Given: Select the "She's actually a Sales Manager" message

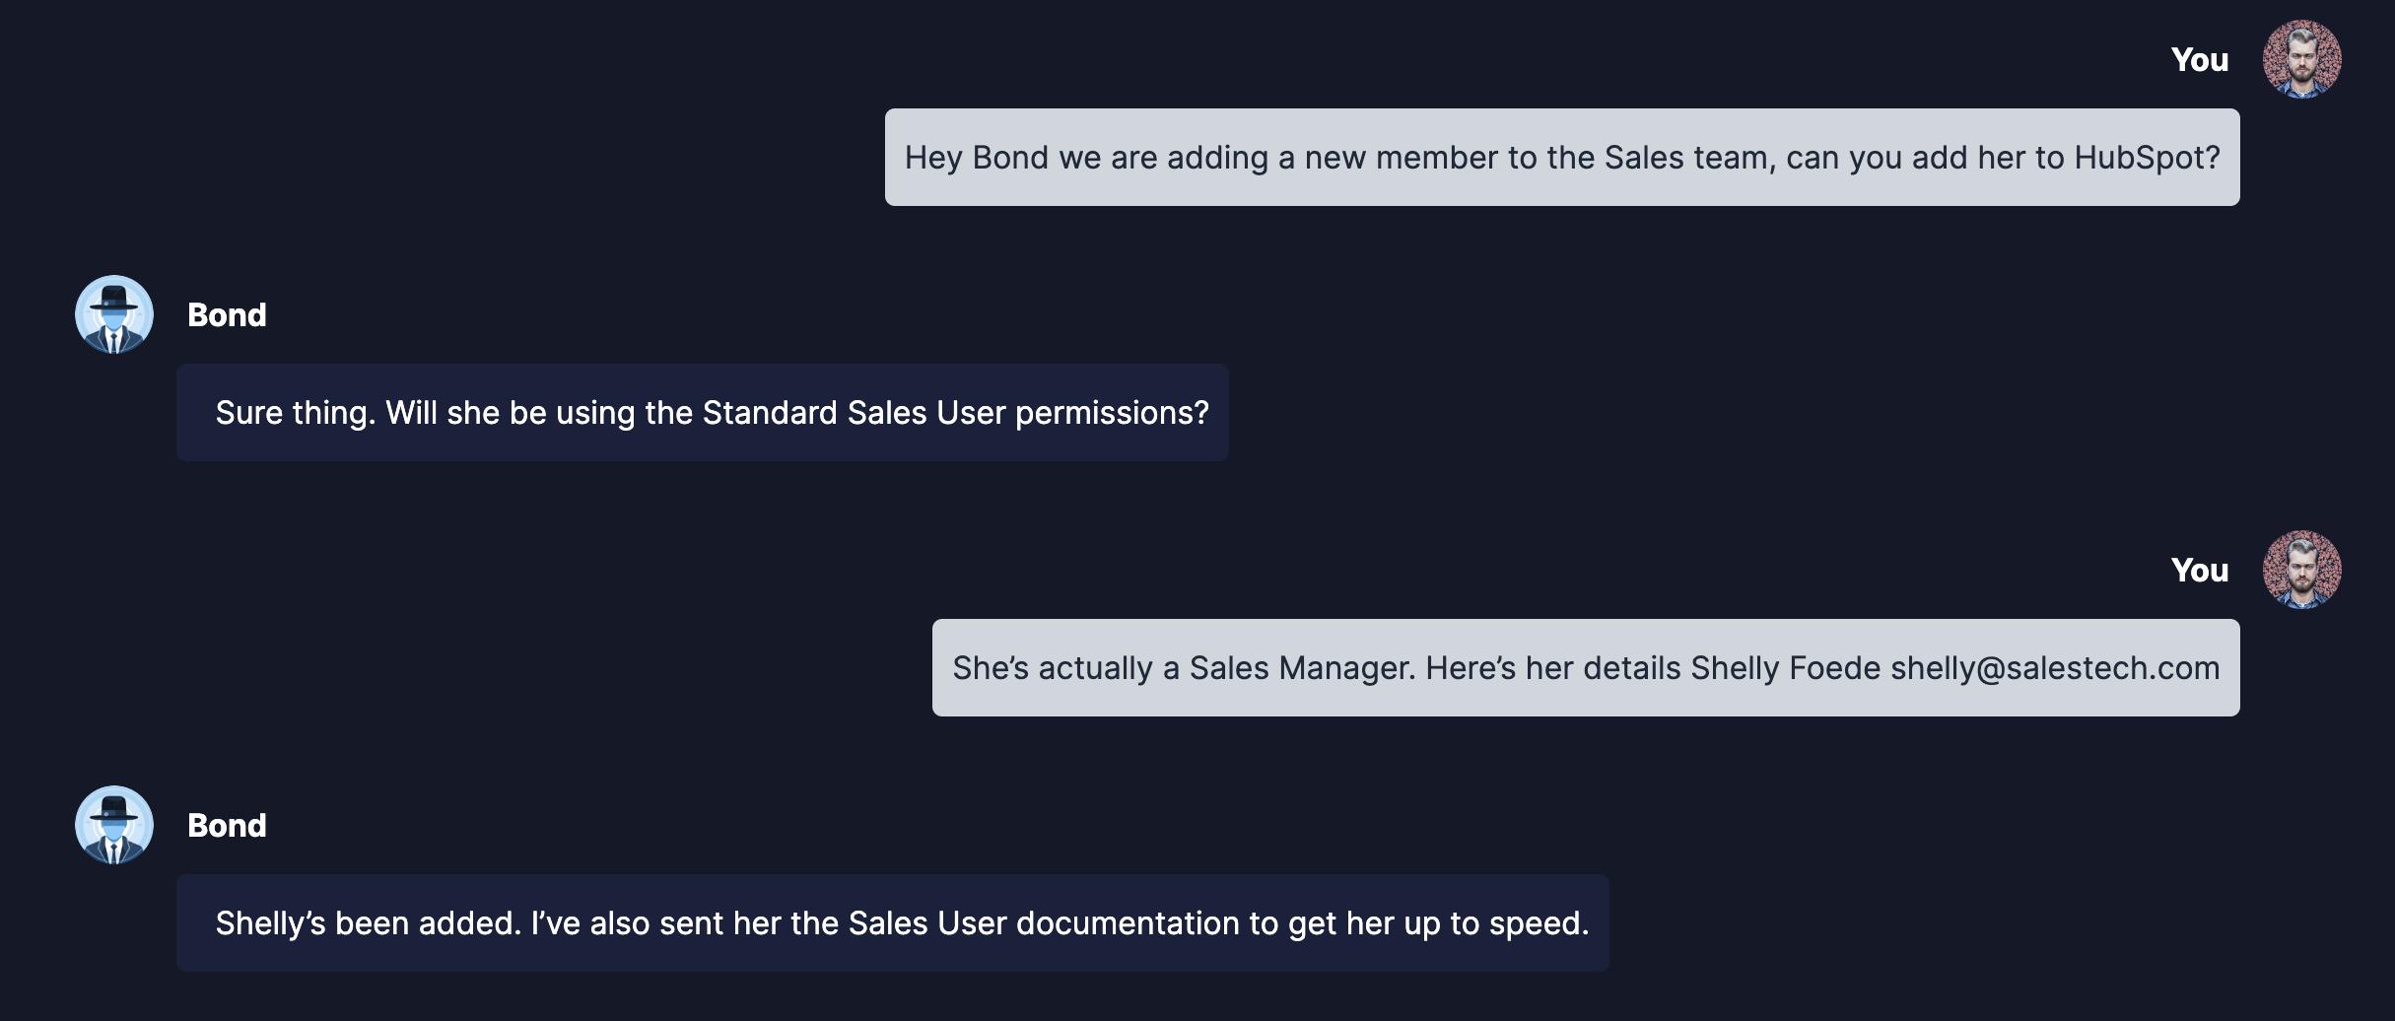Looking at the screenshot, I should [x=1585, y=668].
